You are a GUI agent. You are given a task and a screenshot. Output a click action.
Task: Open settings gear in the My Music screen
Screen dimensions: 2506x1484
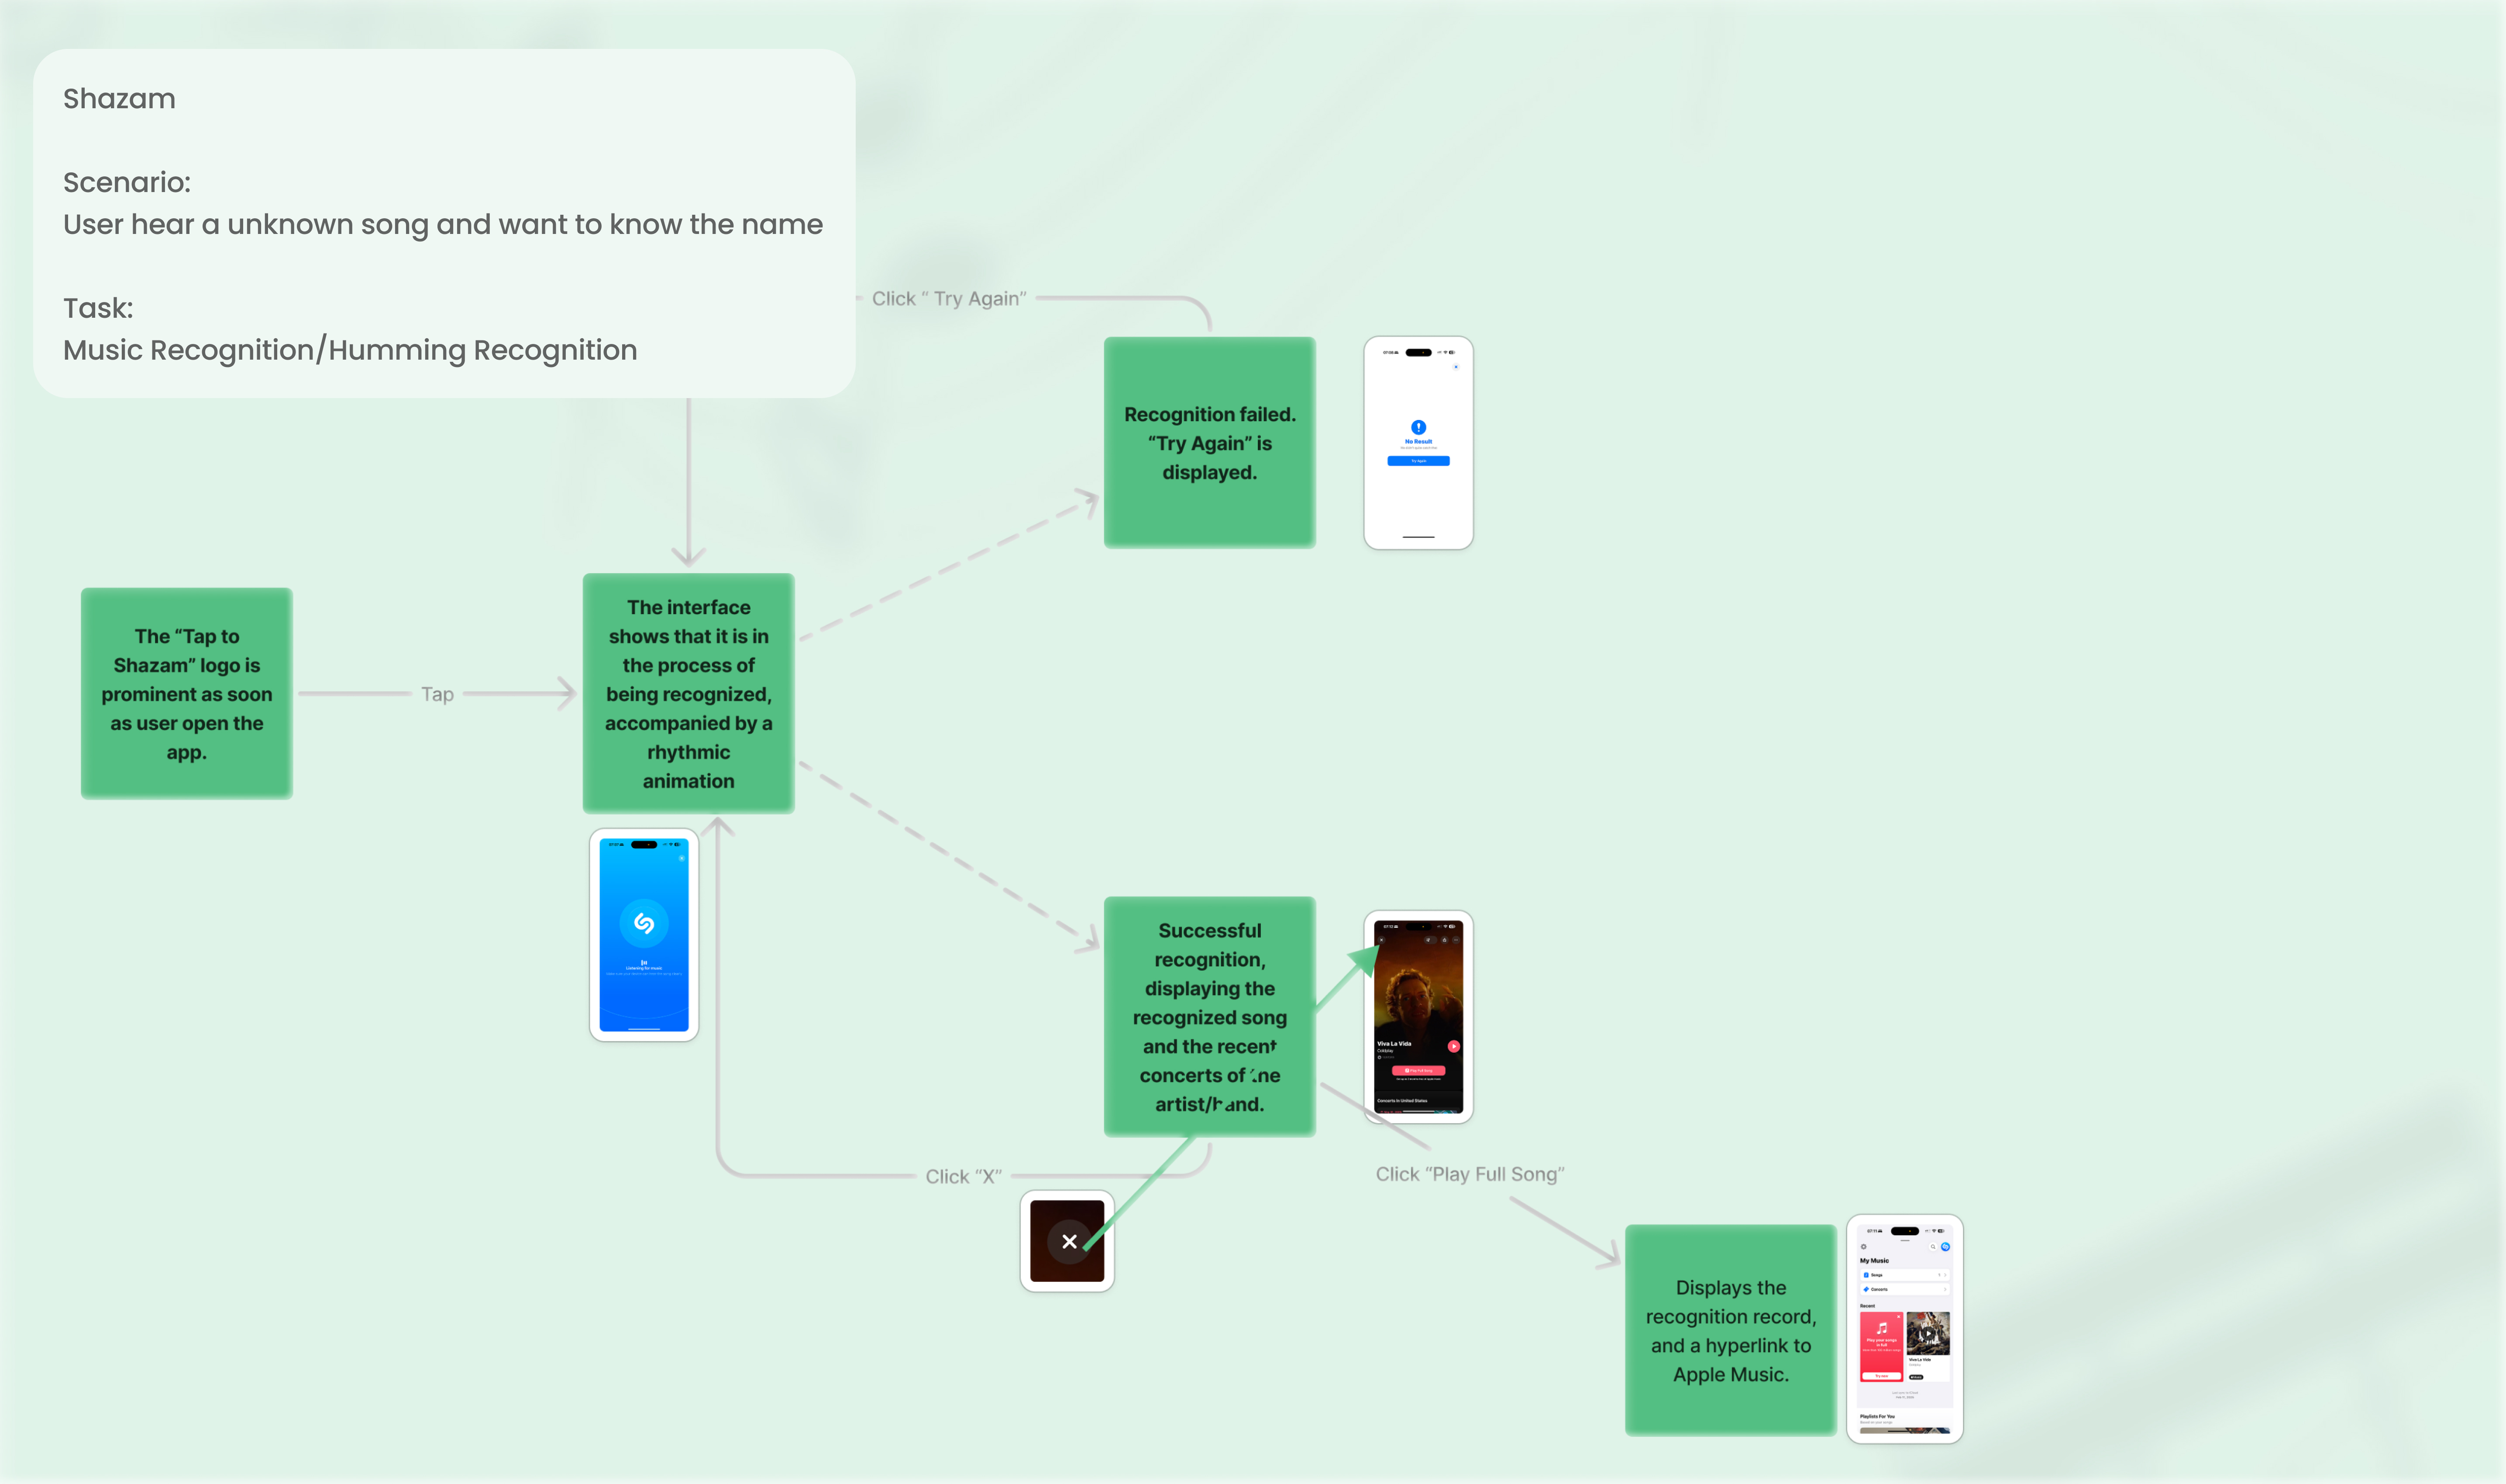1864,1247
